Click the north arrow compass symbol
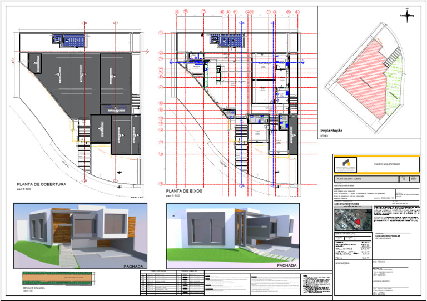The height and width of the screenshot is (301, 427). tap(409, 16)
